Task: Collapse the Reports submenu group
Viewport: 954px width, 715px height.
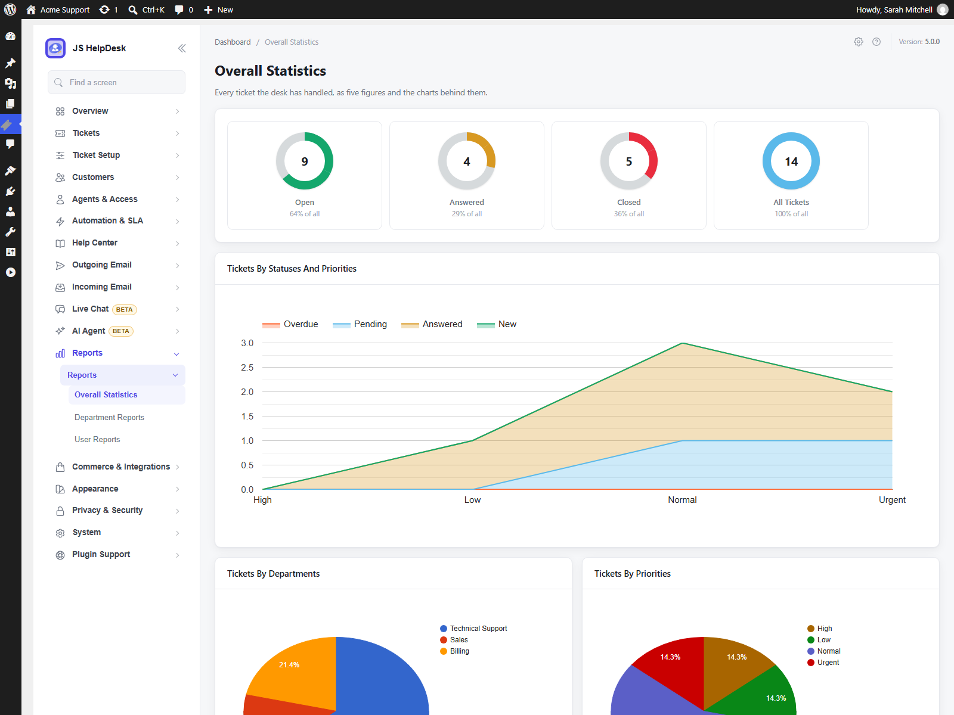Action: 123,375
